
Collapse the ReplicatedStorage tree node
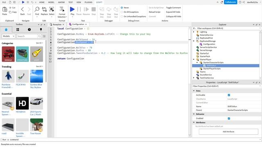pyautogui.click(x=194, y=41)
